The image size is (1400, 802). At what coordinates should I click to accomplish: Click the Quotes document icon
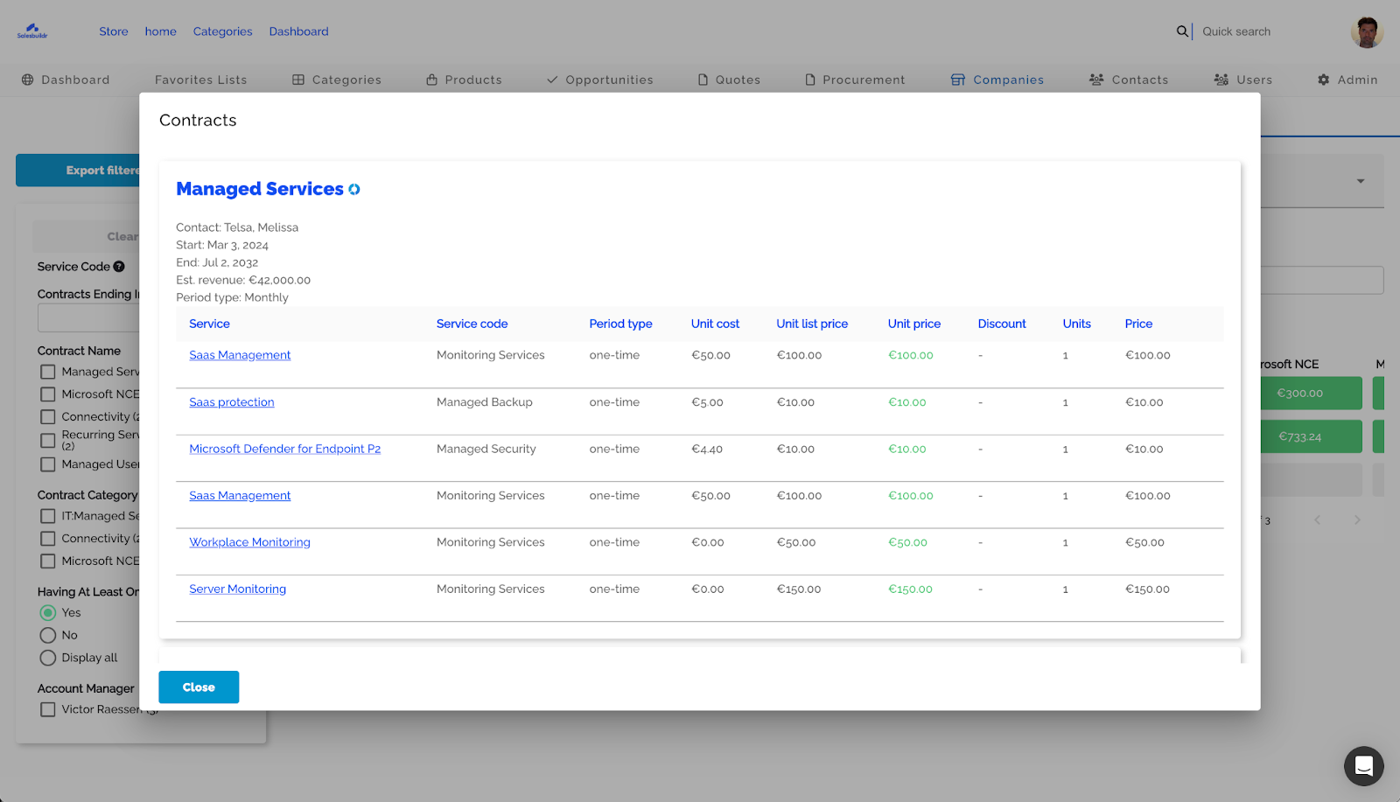703,80
